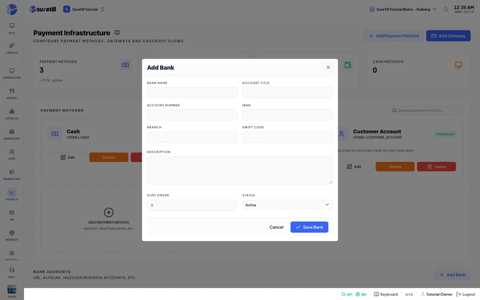Open the on-screen Keyboard option
Image resolution: width=480 pixels, height=300 pixels.
click(x=386, y=294)
